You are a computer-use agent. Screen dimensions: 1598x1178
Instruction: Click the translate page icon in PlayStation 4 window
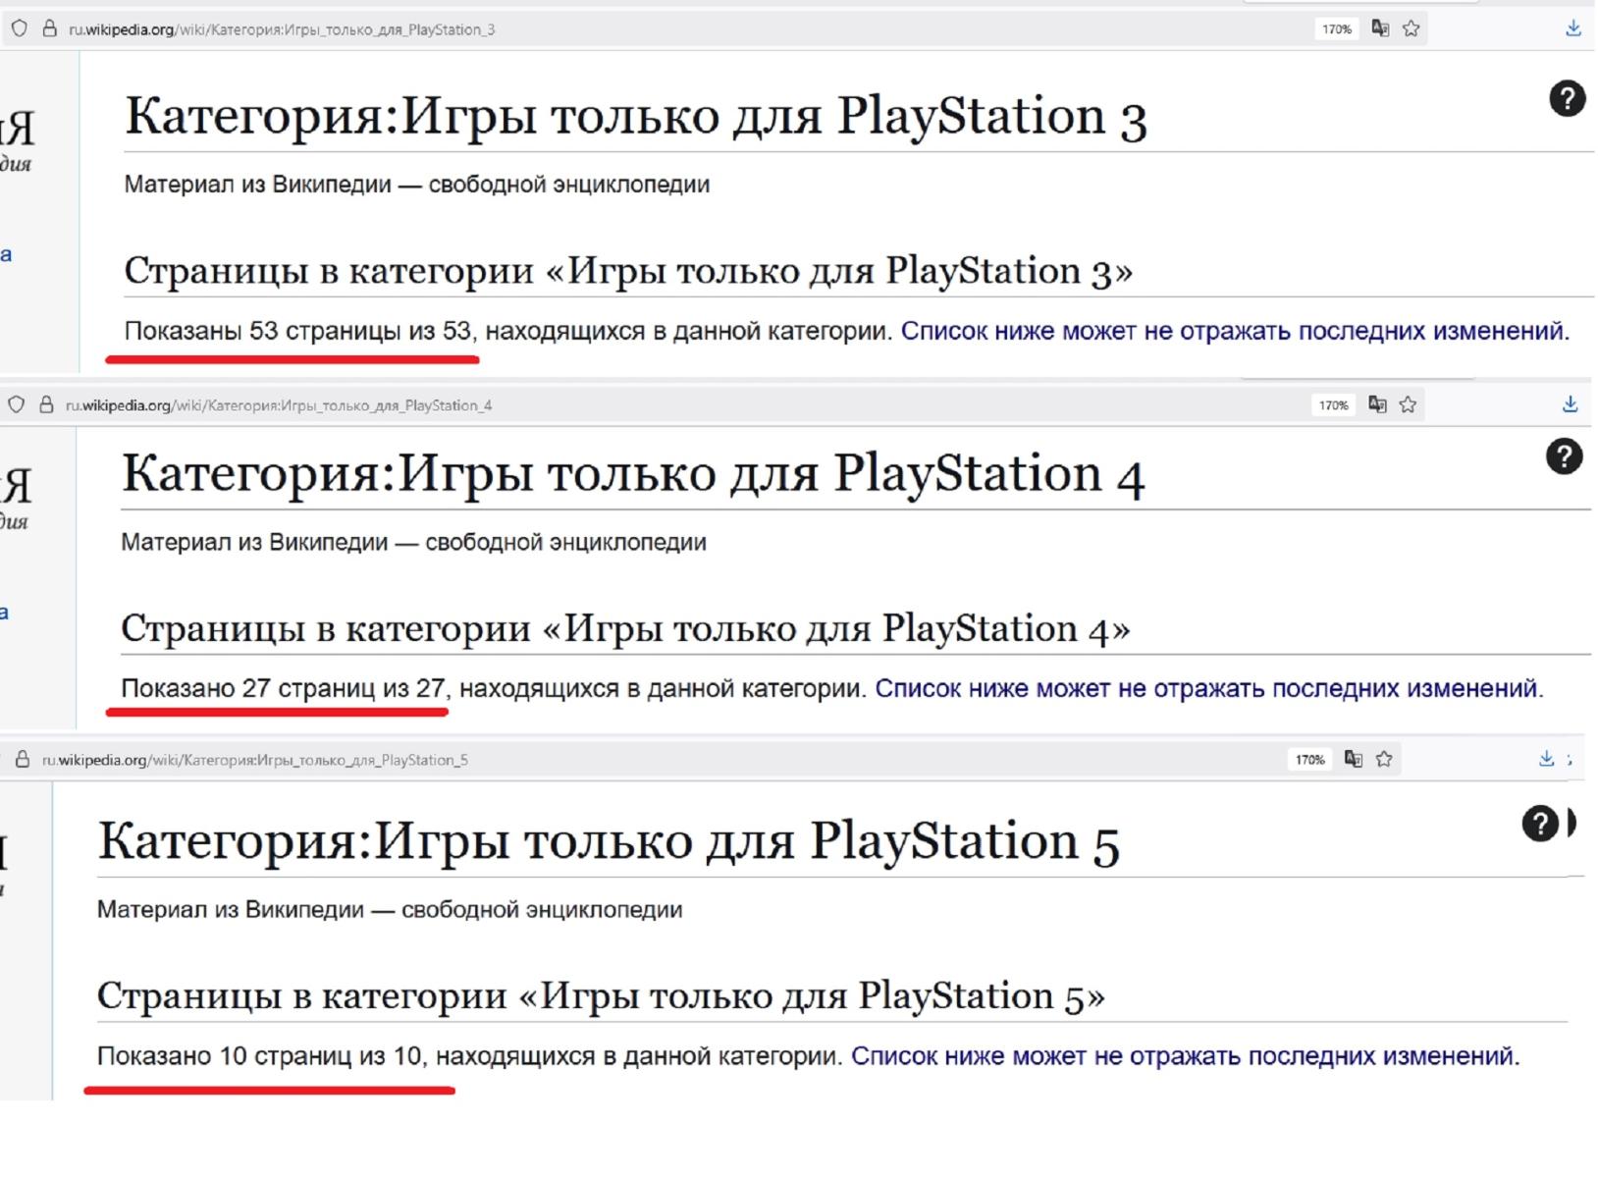click(x=1377, y=404)
